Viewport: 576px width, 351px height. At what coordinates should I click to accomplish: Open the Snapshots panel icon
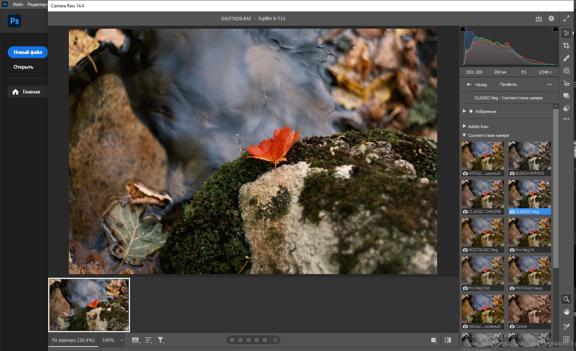[566, 96]
